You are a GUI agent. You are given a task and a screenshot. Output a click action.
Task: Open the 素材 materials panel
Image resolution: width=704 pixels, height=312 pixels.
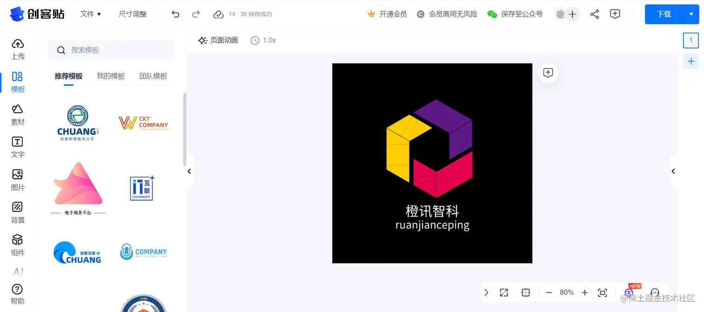point(18,115)
